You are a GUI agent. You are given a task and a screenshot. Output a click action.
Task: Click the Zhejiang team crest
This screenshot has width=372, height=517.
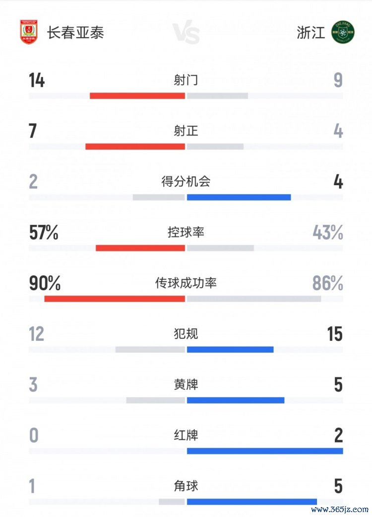click(343, 32)
